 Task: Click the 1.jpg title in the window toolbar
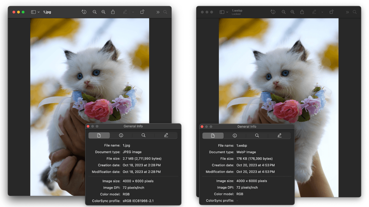47,12
